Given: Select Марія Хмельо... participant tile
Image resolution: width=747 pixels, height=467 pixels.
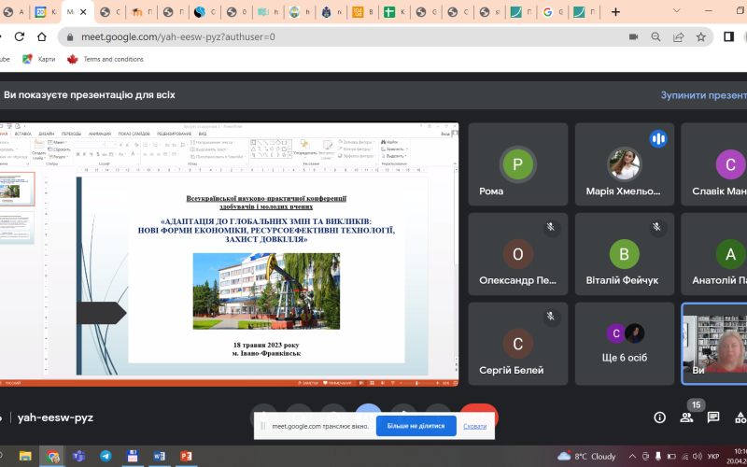Looking at the screenshot, I should pos(624,164).
